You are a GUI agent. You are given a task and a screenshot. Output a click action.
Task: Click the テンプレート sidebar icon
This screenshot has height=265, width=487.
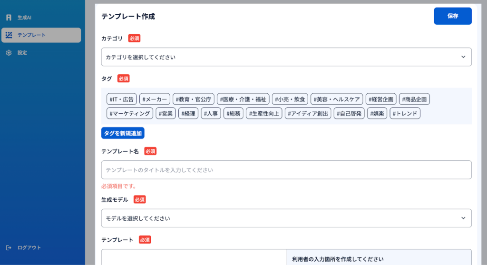9,35
